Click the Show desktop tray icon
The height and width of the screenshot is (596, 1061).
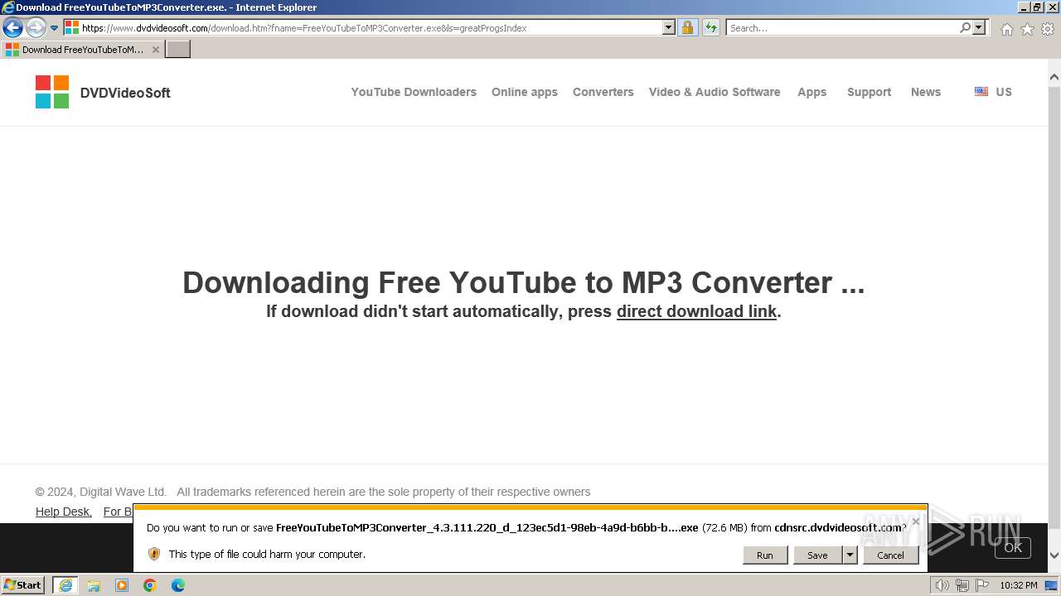1052,585
